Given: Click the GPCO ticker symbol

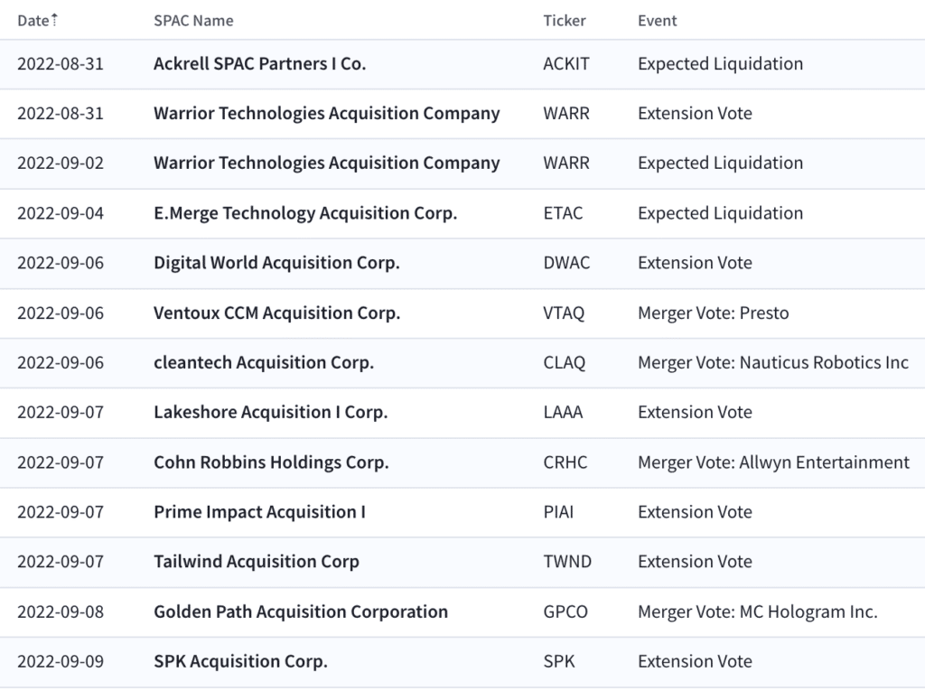Looking at the screenshot, I should pyautogui.click(x=565, y=612).
